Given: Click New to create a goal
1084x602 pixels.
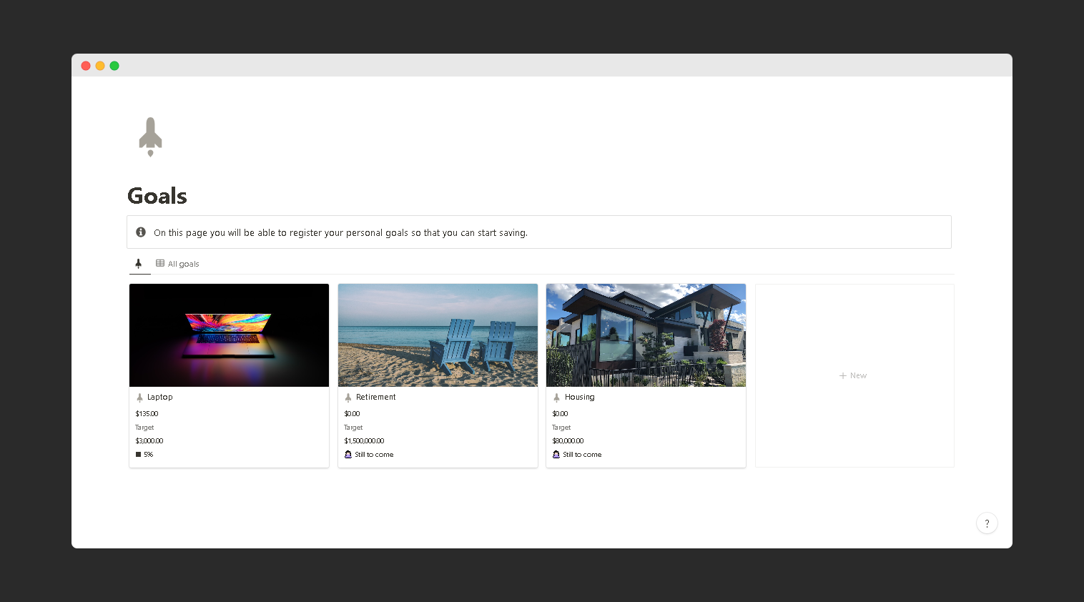Looking at the screenshot, I should (853, 375).
